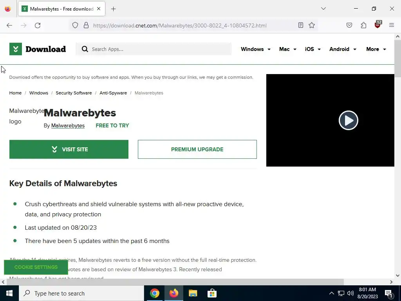Open the Firefox hamburger menu
401x301 pixels.
392,25
